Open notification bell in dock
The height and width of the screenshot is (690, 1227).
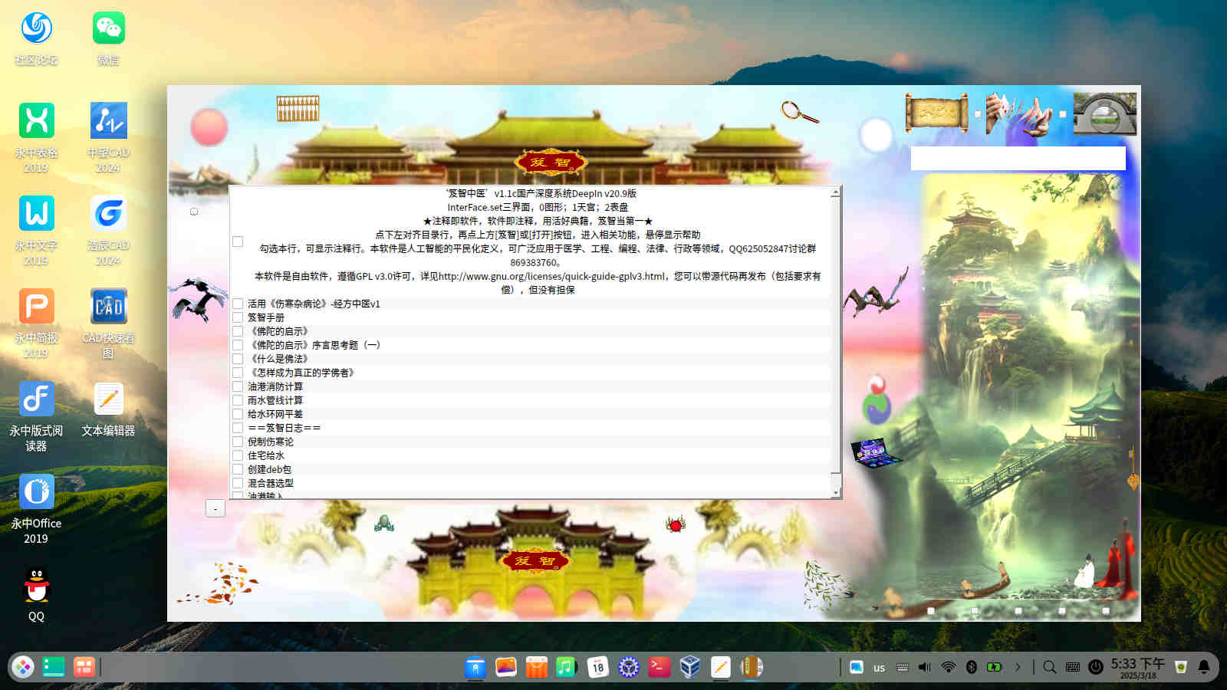coord(1204,667)
